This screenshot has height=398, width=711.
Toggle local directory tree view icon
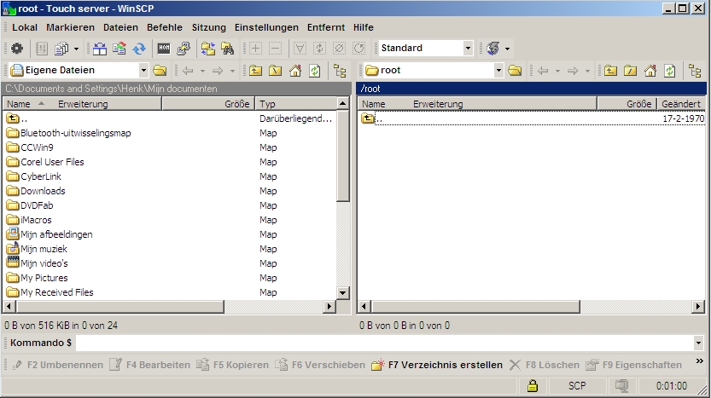(x=340, y=71)
